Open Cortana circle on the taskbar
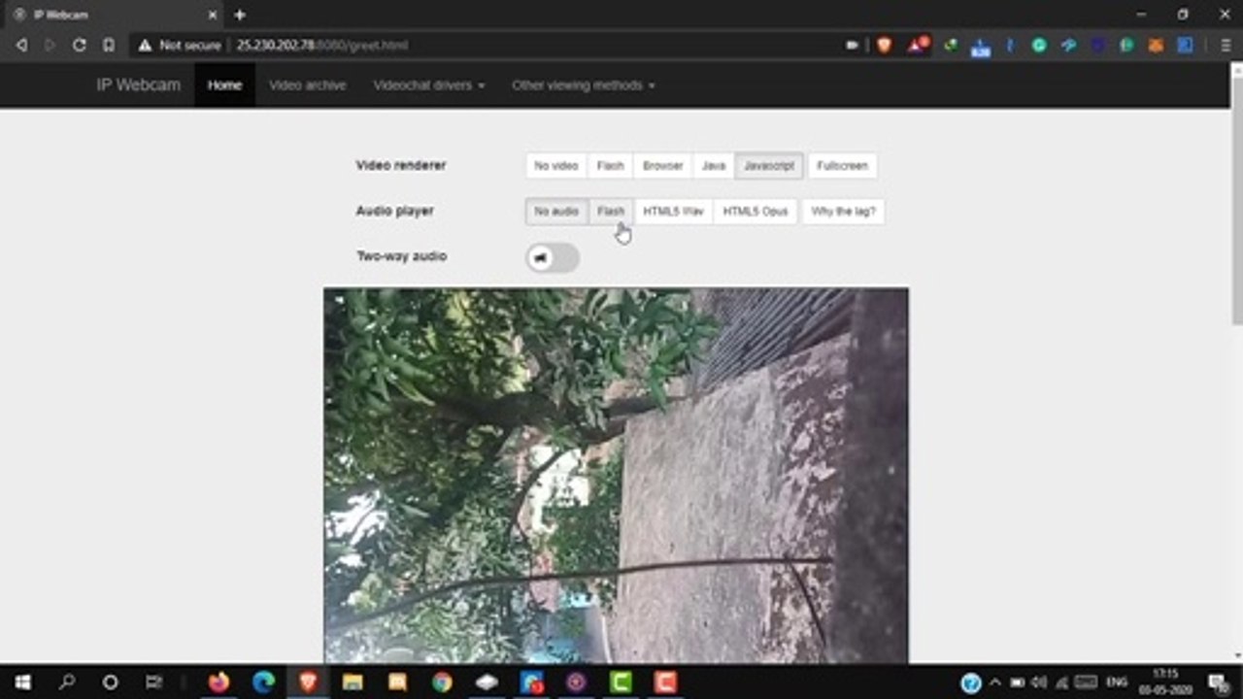The width and height of the screenshot is (1243, 699). point(110,682)
